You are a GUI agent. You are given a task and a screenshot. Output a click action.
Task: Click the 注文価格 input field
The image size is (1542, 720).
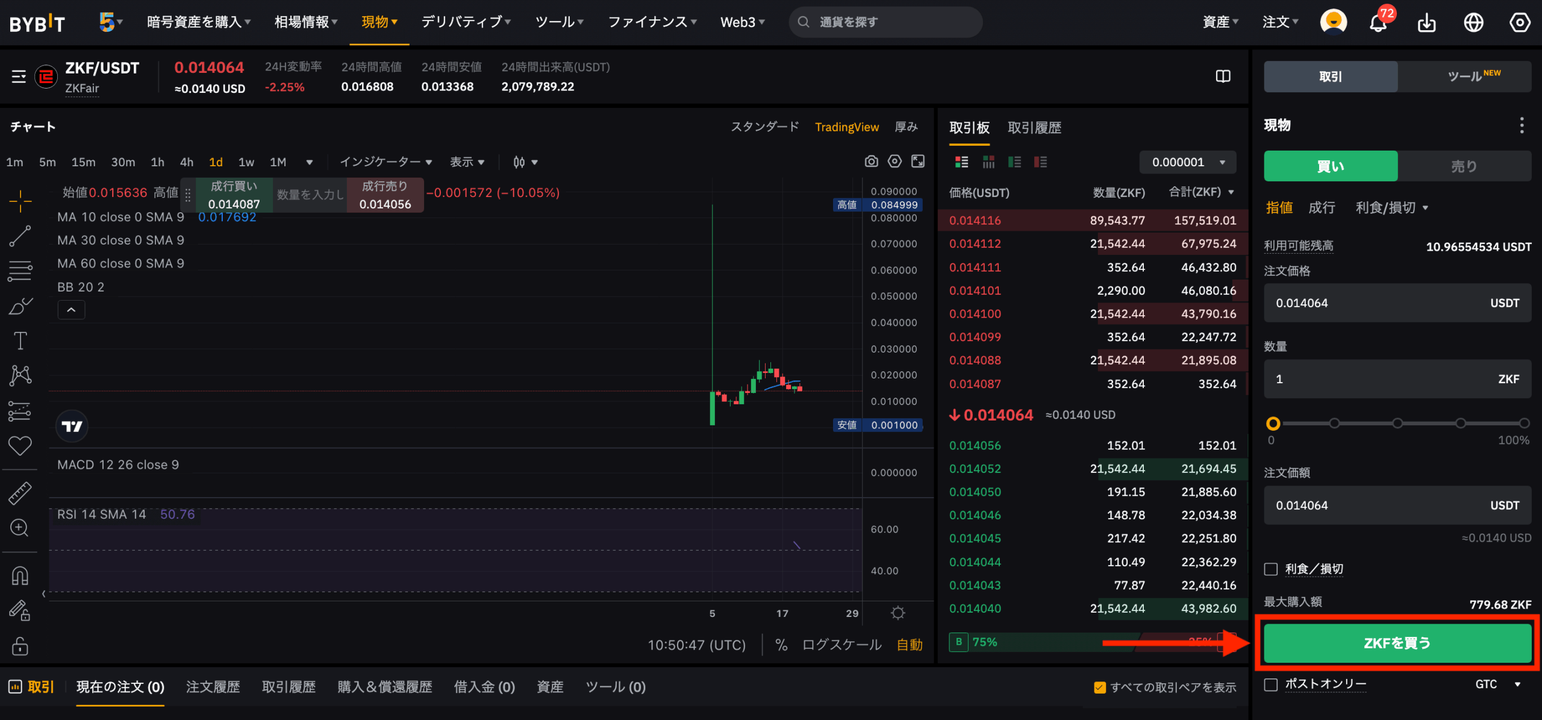1397,303
